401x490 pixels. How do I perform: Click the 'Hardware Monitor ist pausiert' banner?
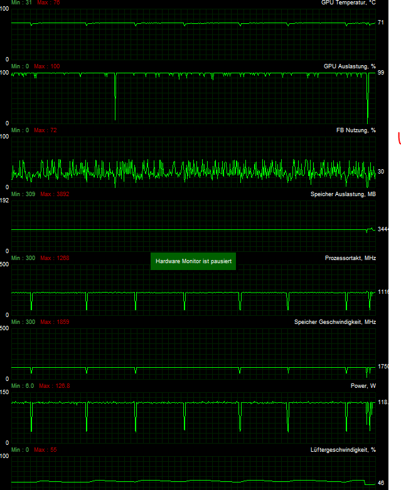click(193, 261)
